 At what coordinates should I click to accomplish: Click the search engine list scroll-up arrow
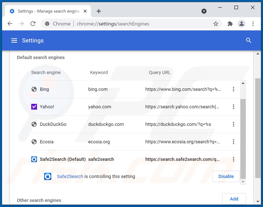pos(243,83)
